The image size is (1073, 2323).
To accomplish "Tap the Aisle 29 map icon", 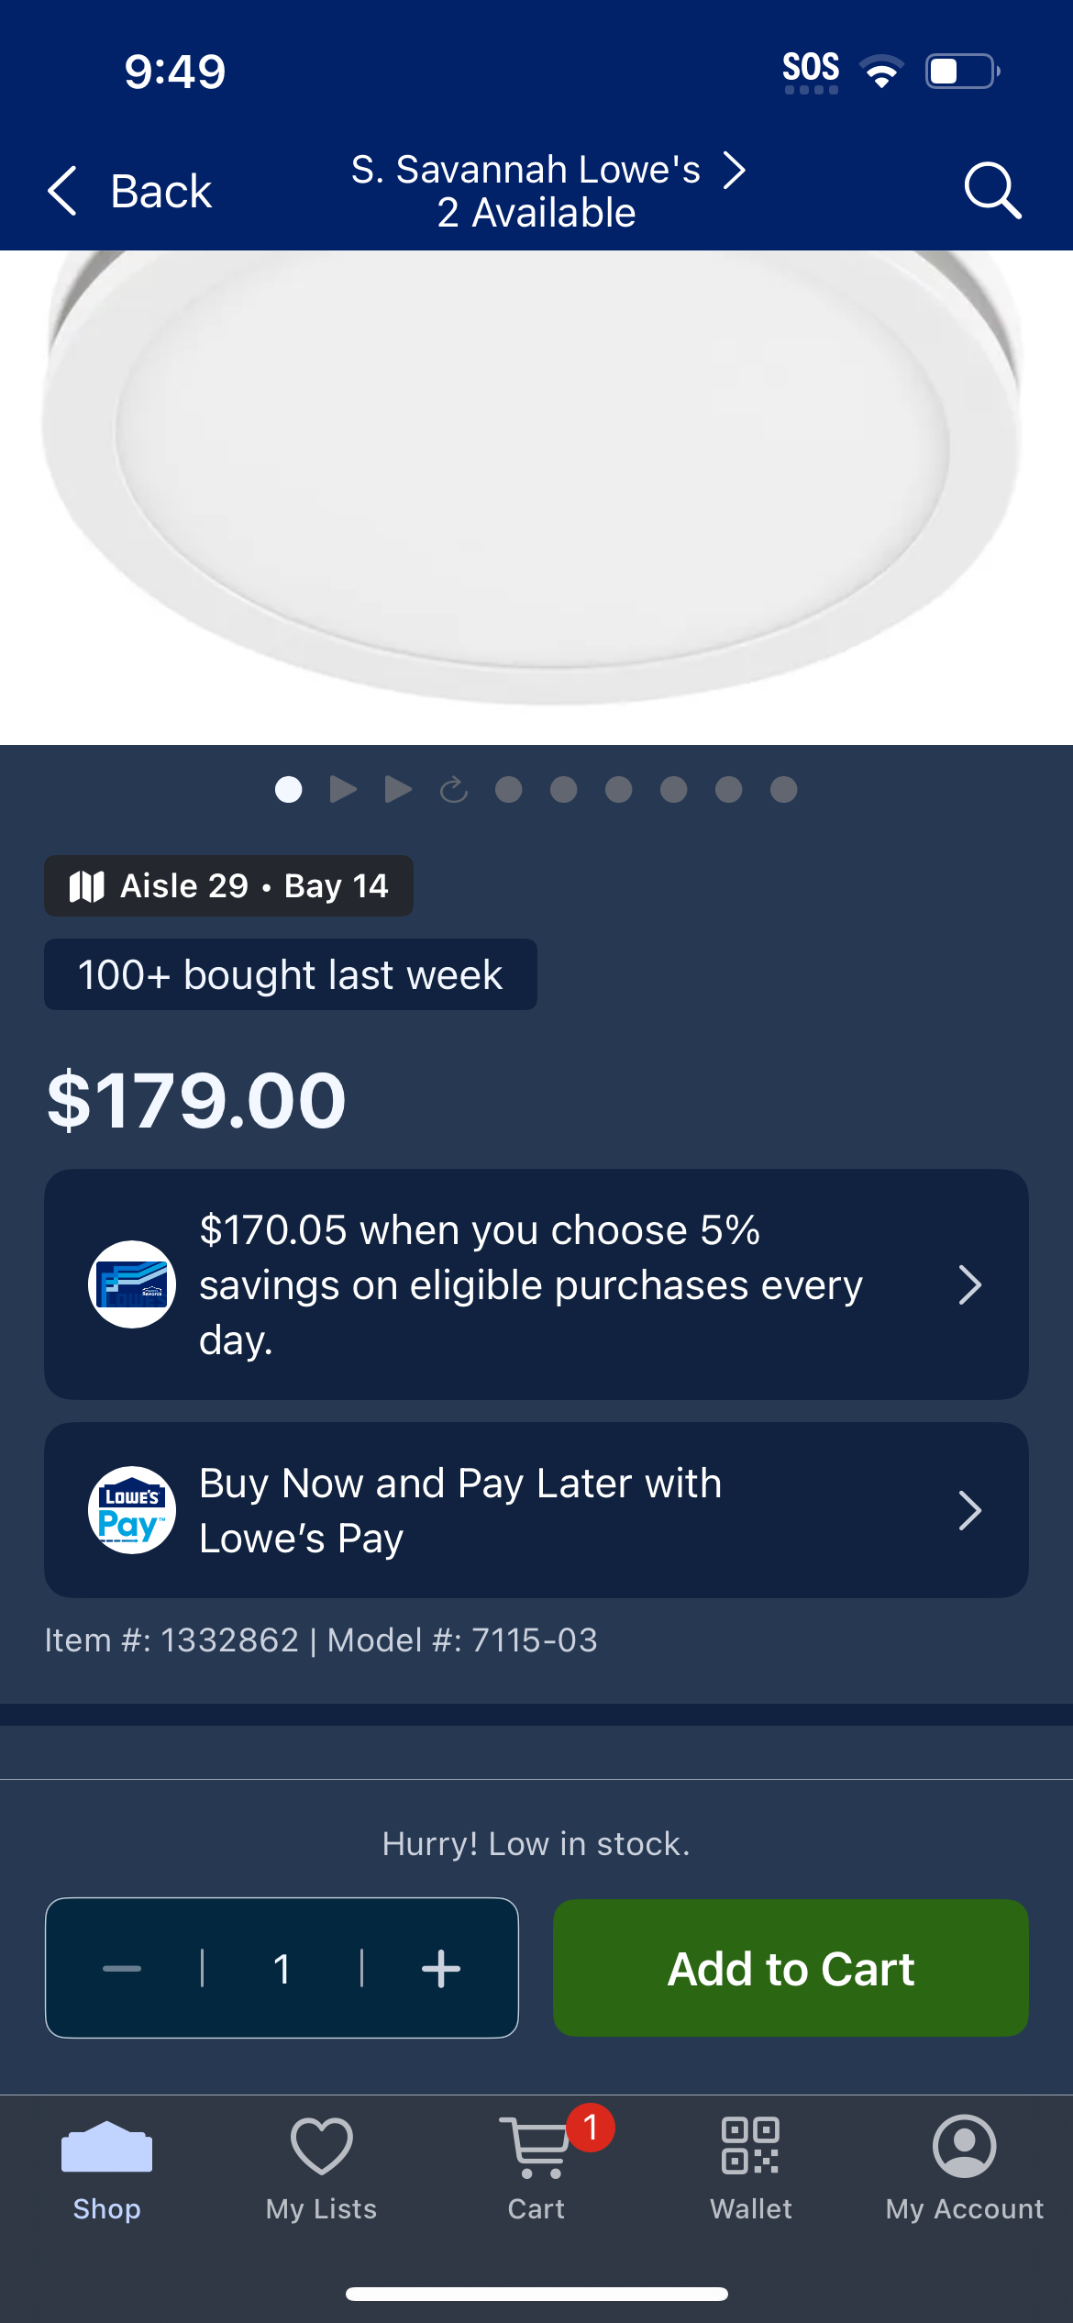I will coord(87,886).
